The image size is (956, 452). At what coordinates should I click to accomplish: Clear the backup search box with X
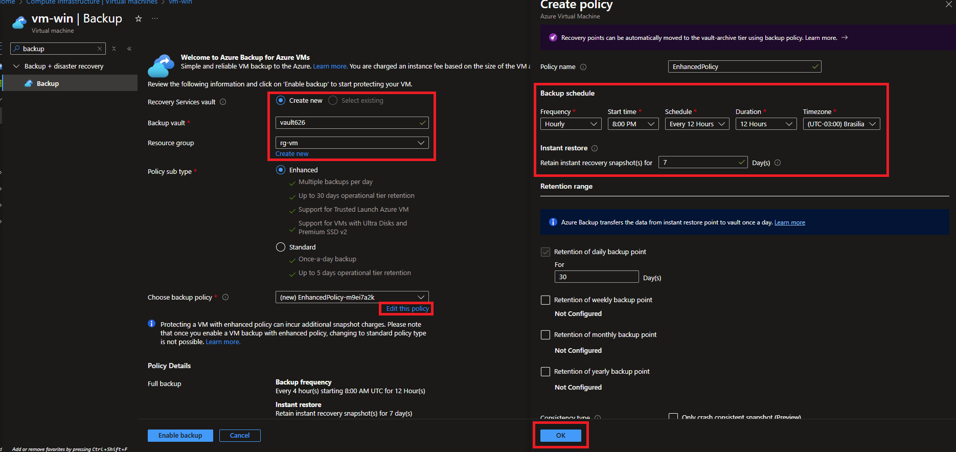click(x=100, y=49)
